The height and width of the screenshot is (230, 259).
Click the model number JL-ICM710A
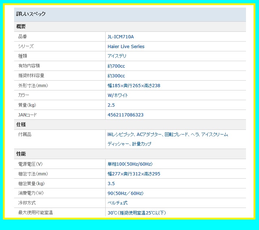120,37
